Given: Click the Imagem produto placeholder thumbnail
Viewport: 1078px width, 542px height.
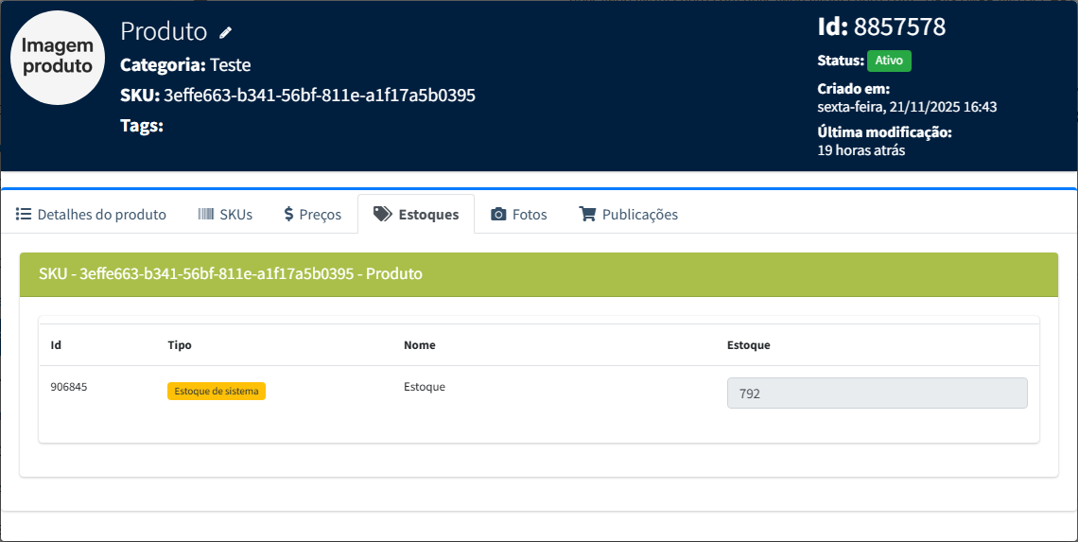Looking at the screenshot, I should (58, 58).
